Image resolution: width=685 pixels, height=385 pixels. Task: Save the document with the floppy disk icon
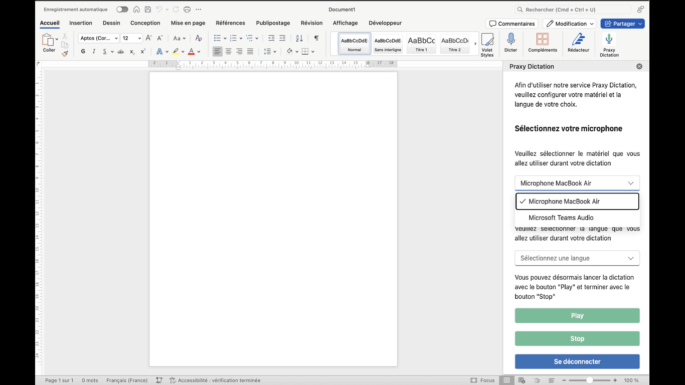click(147, 10)
